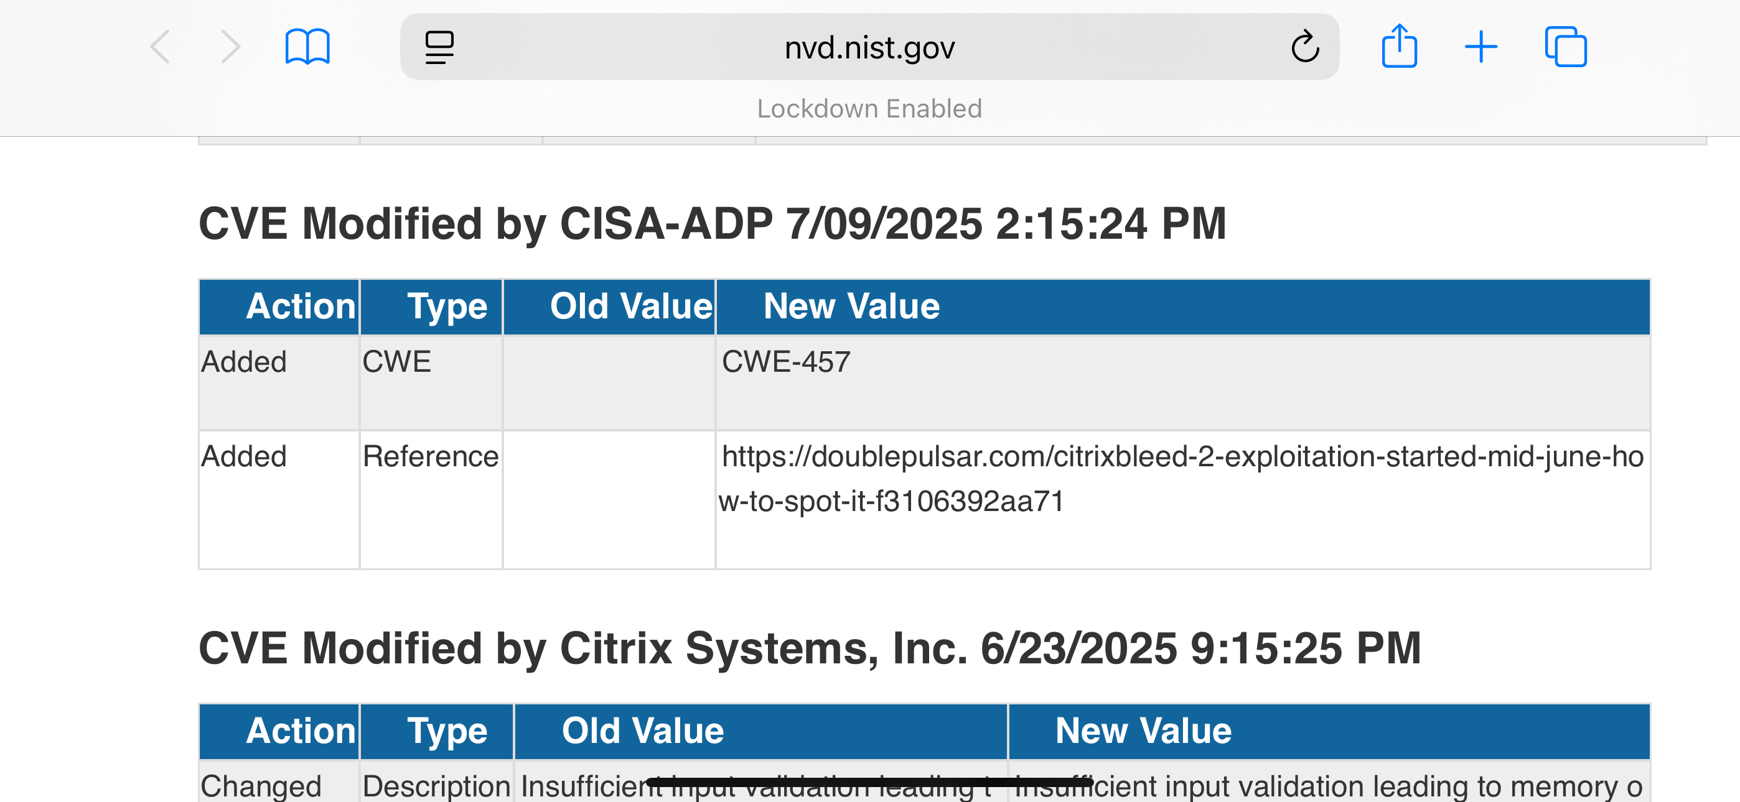Tap the nvd.nist.gov address field
The height and width of the screenshot is (802, 1740).
869,47
